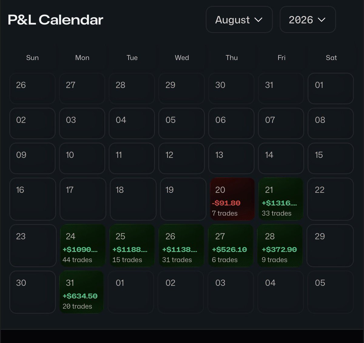Select the August 23 day cell
The image size is (364, 343).
[x=33, y=246]
